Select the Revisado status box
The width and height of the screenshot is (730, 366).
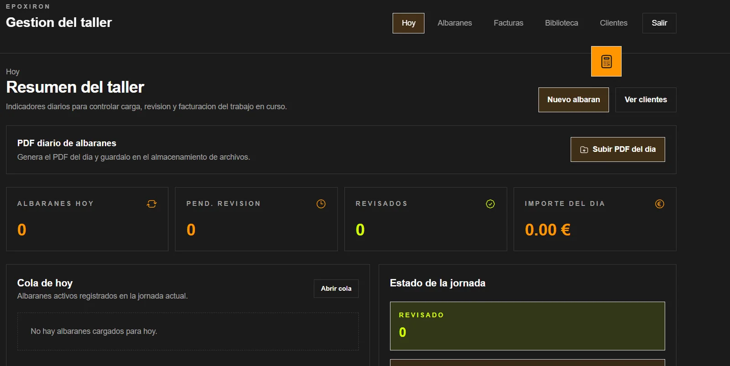pyautogui.click(x=527, y=326)
